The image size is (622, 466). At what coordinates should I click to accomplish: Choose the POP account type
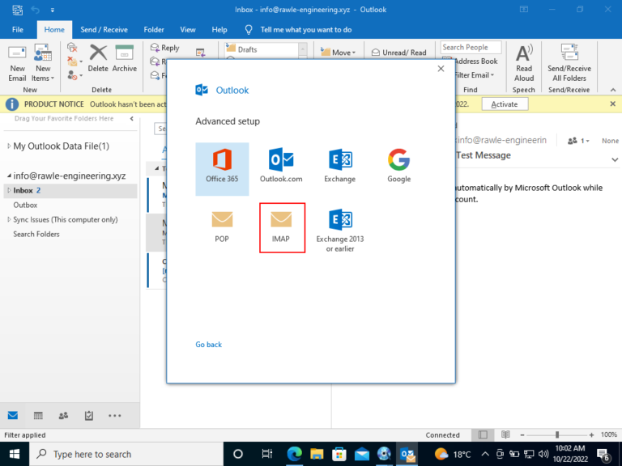point(222,227)
